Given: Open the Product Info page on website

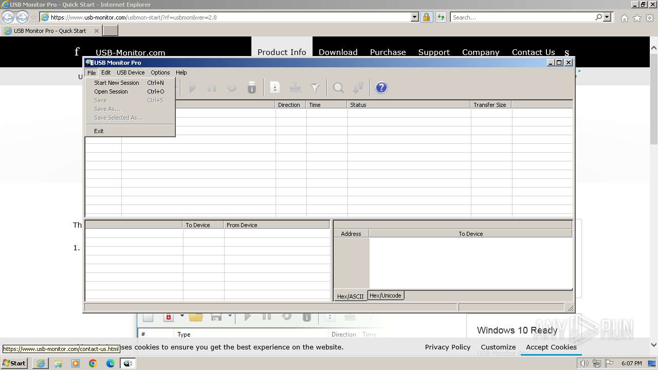Looking at the screenshot, I should pyautogui.click(x=282, y=52).
